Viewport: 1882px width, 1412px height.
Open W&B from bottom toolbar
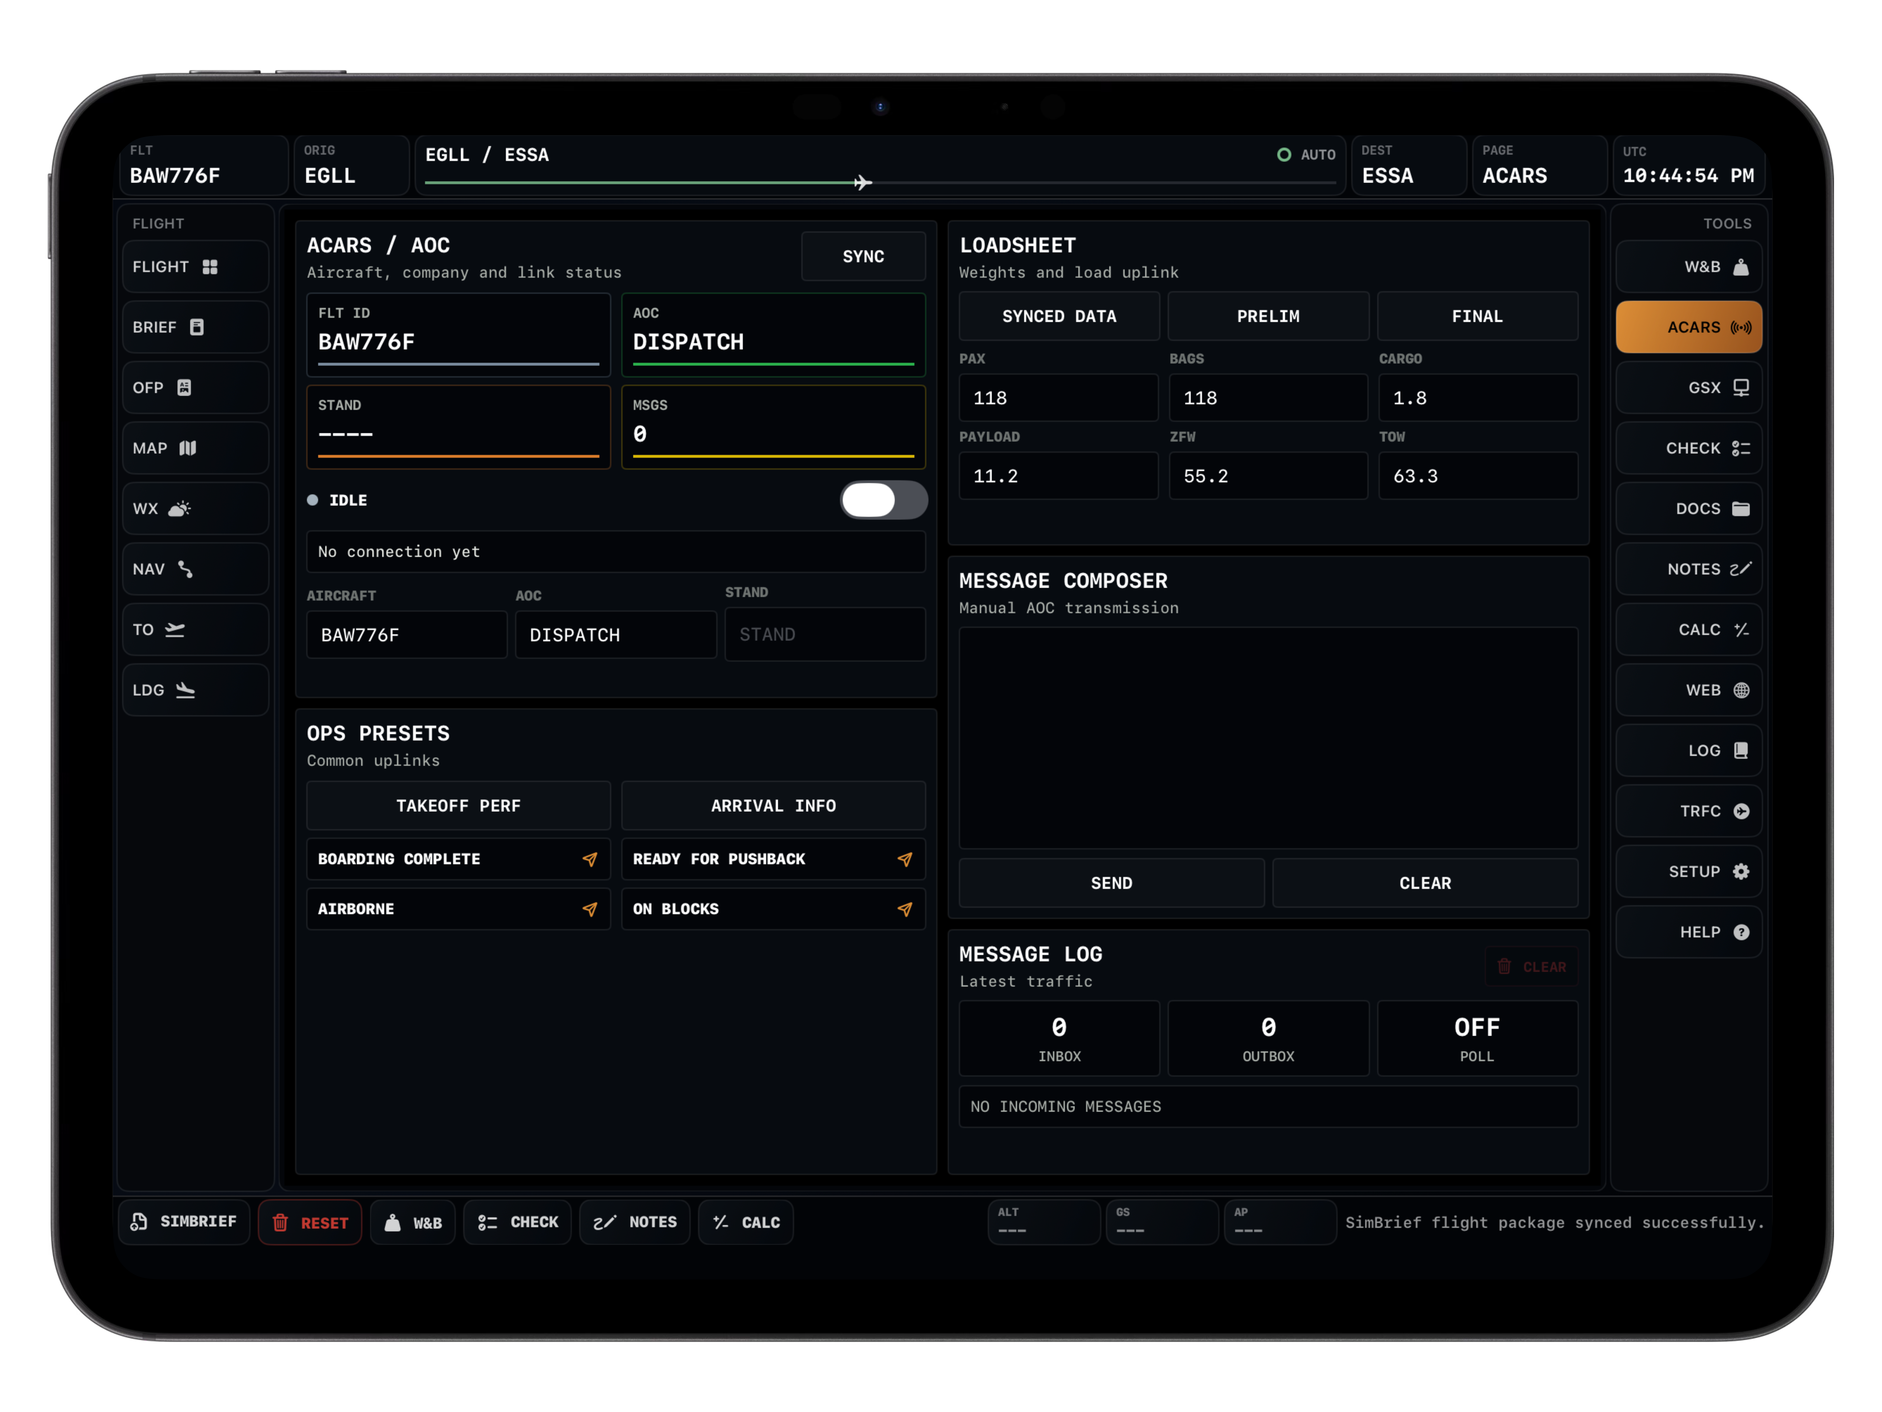click(x=413, y=1222)
